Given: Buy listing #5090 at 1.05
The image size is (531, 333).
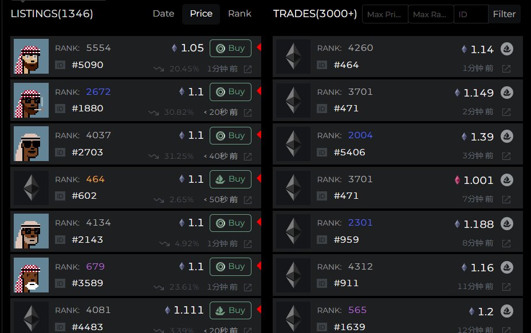Looking at the screenshot, I should 231,49.
